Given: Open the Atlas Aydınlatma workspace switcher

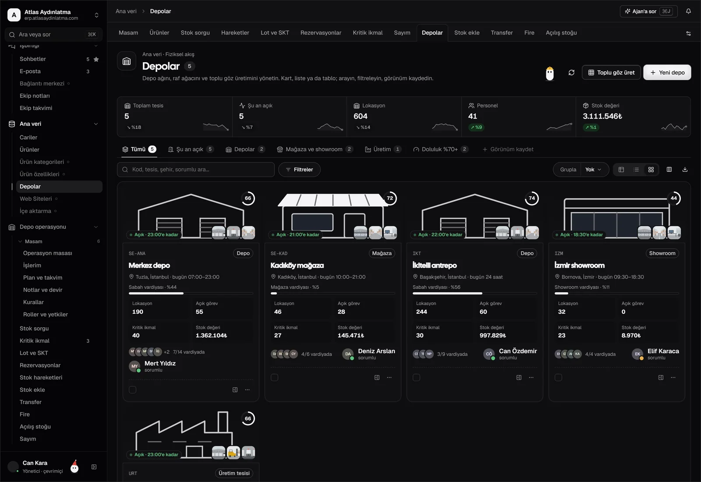Looking at the screenshot, I should click(53, 15).
